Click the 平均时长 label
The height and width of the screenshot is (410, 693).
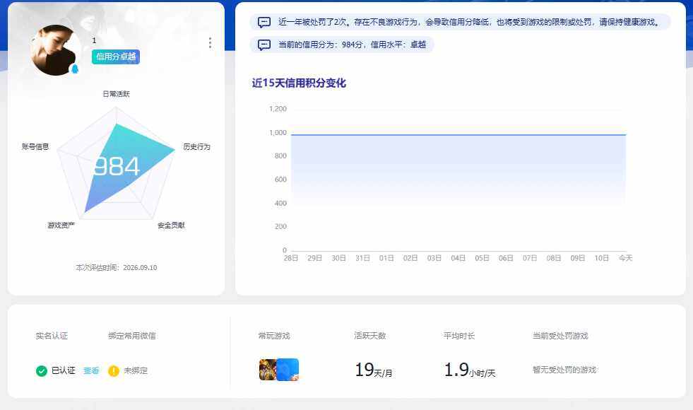[459, 336]
